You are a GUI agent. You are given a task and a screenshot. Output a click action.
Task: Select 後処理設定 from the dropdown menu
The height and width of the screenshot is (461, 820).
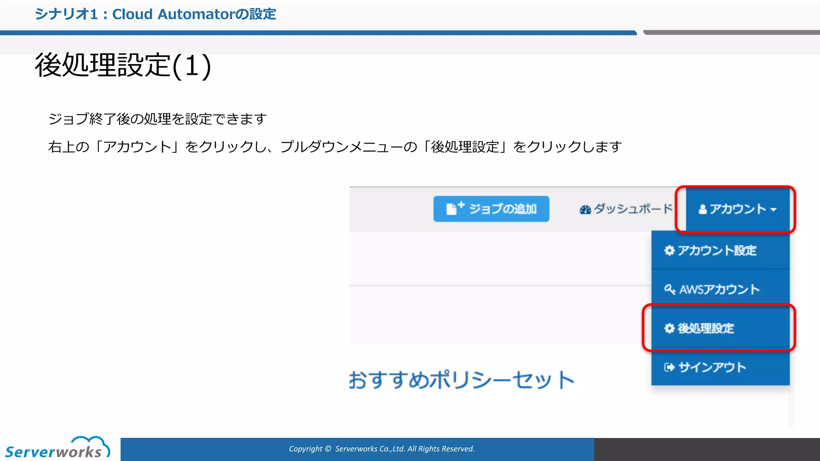(x=720, y=328)
